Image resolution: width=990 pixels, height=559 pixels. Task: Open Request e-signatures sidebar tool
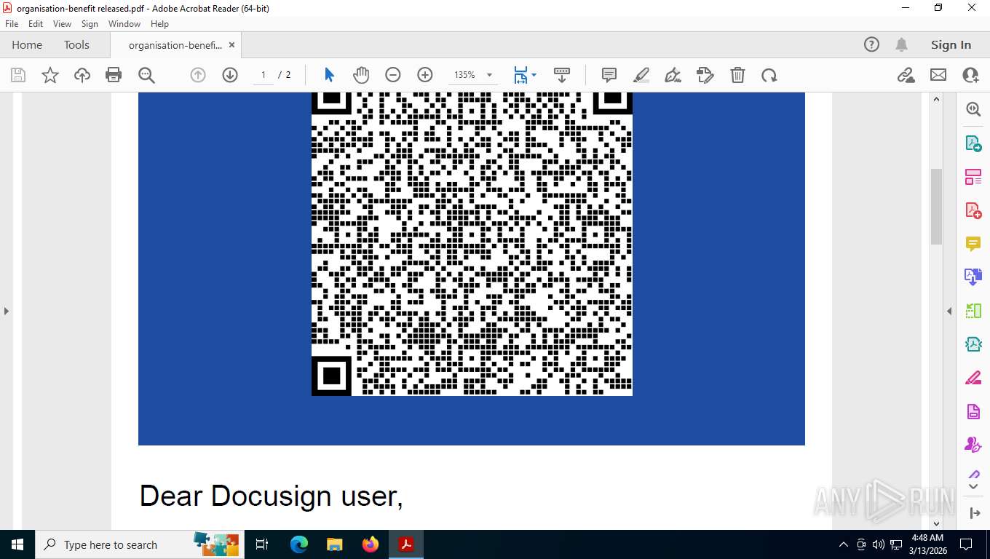(973, 445)
